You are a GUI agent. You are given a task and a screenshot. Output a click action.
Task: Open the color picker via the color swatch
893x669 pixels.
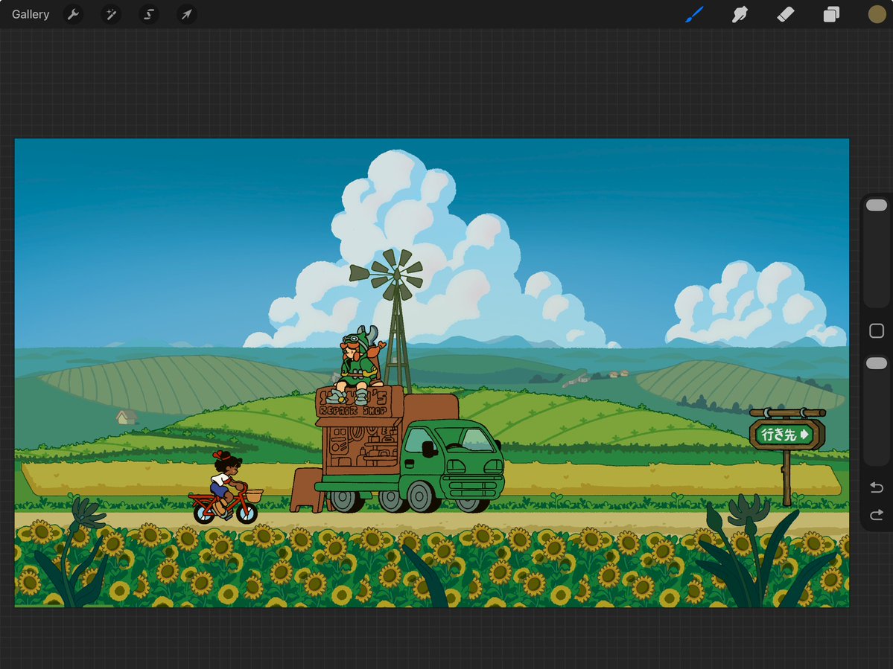point(877,14)
